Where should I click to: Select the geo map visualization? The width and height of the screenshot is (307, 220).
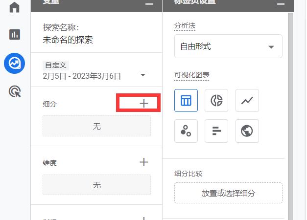click(x=247, y=131)
